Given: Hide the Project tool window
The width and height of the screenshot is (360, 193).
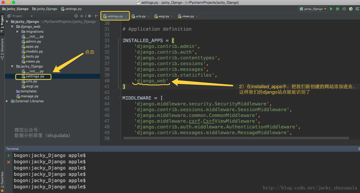Looking at the screenshot, I should click(96, 16).
